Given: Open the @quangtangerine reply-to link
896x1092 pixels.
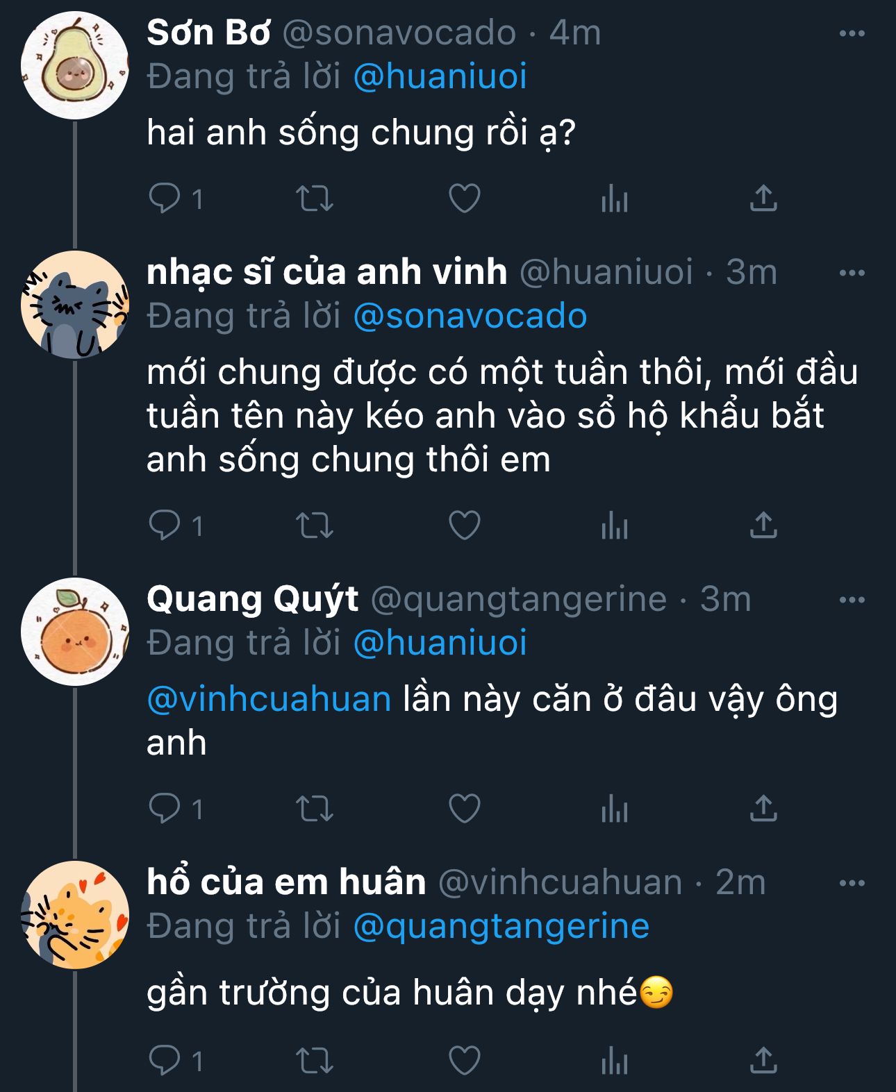Looking at the screenshot, I should pyautogui.click(x=501, y=926).
